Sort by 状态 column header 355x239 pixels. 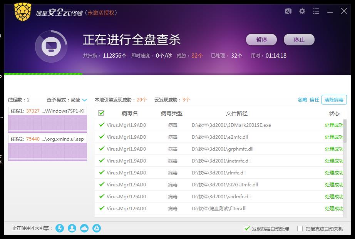tap(334, 113)
